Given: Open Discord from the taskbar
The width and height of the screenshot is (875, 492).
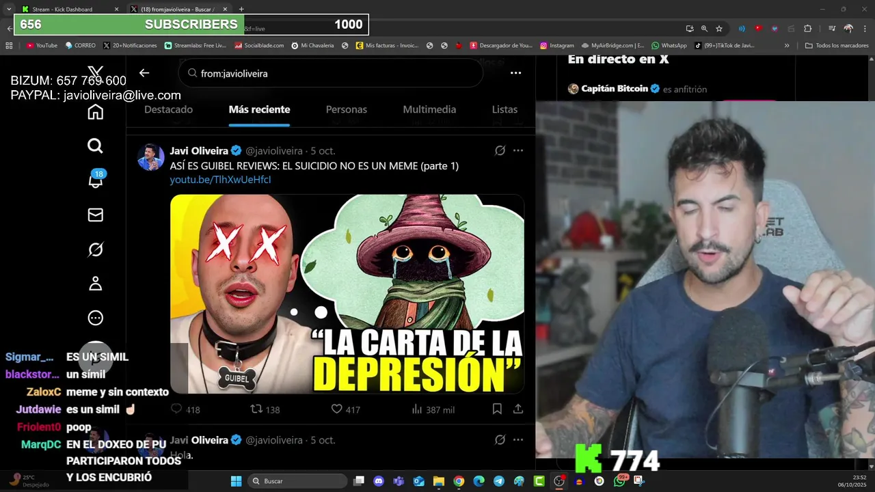Looking at the screenshot, I should click(x=379, y=481).
